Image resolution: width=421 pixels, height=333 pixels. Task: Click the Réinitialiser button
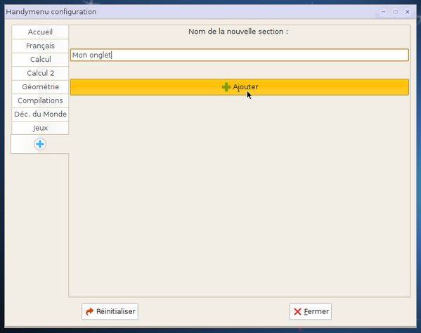110,311
